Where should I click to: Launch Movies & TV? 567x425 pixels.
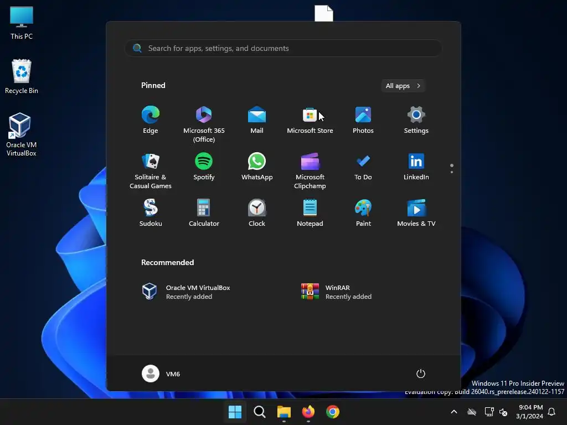coord(416,213)
